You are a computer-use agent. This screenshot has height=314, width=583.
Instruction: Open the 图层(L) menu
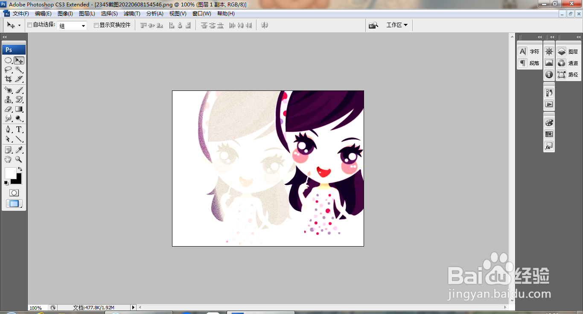[x=87, y=14]
